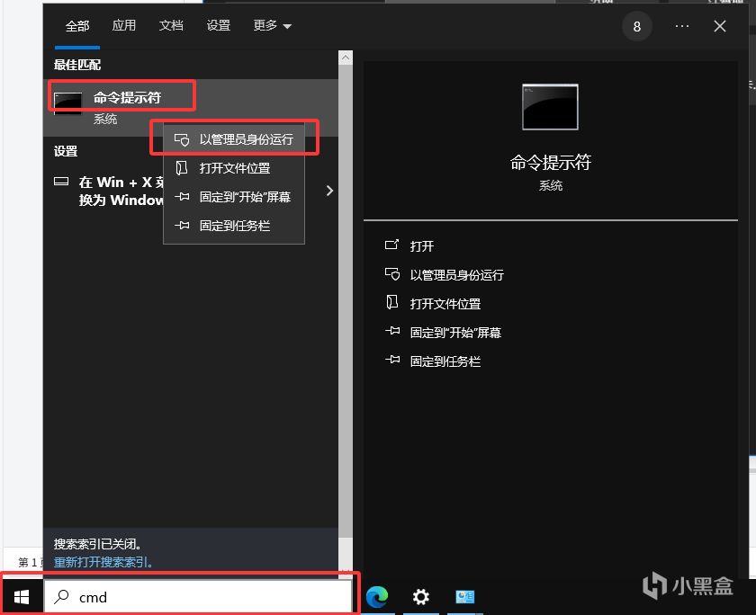
Task: Click 打开文件位置 in the right pane
Action: click(445, 304)
